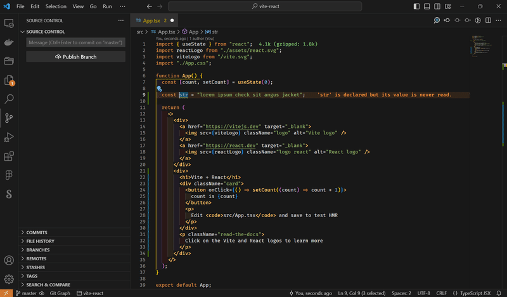Viewport: 507px width, 297px height.
Task: Click the App breadcrumb item
Action: tap(190, 32)
